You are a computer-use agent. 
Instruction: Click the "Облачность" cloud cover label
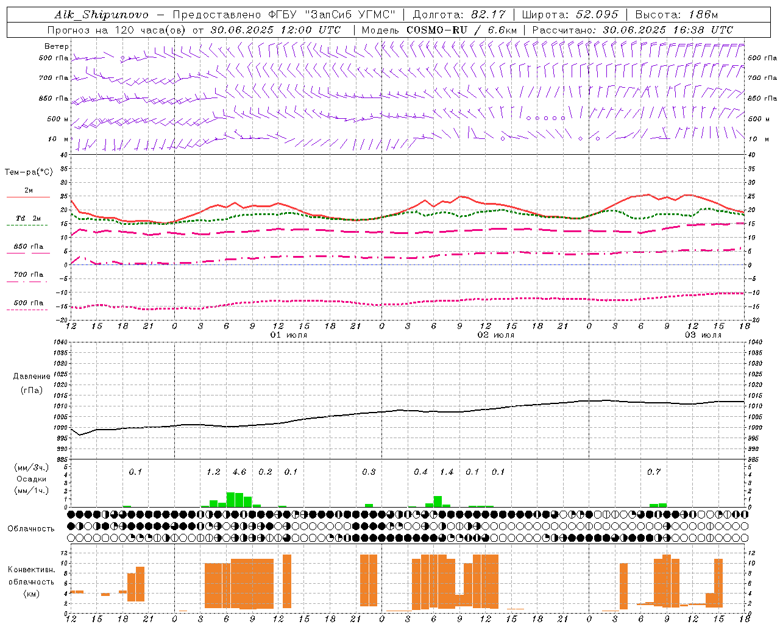[31, 529]
